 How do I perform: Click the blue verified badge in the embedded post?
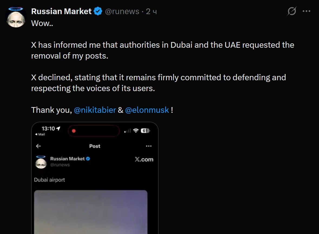(88, 159)
